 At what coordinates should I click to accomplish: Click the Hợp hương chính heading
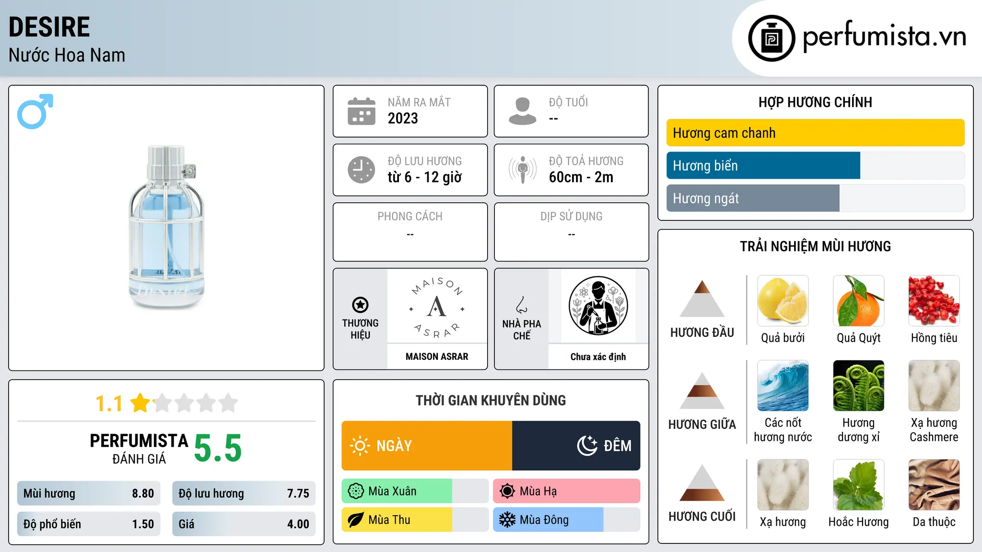point(815,102)
